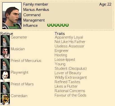Image resolution: width=115 pixels, height=106 pixels.
Task: Click the Priest of Mars label
Action: pyautogui.click(x=22, y=84)
